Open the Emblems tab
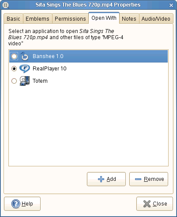The image size is (177, 217). 38,18
